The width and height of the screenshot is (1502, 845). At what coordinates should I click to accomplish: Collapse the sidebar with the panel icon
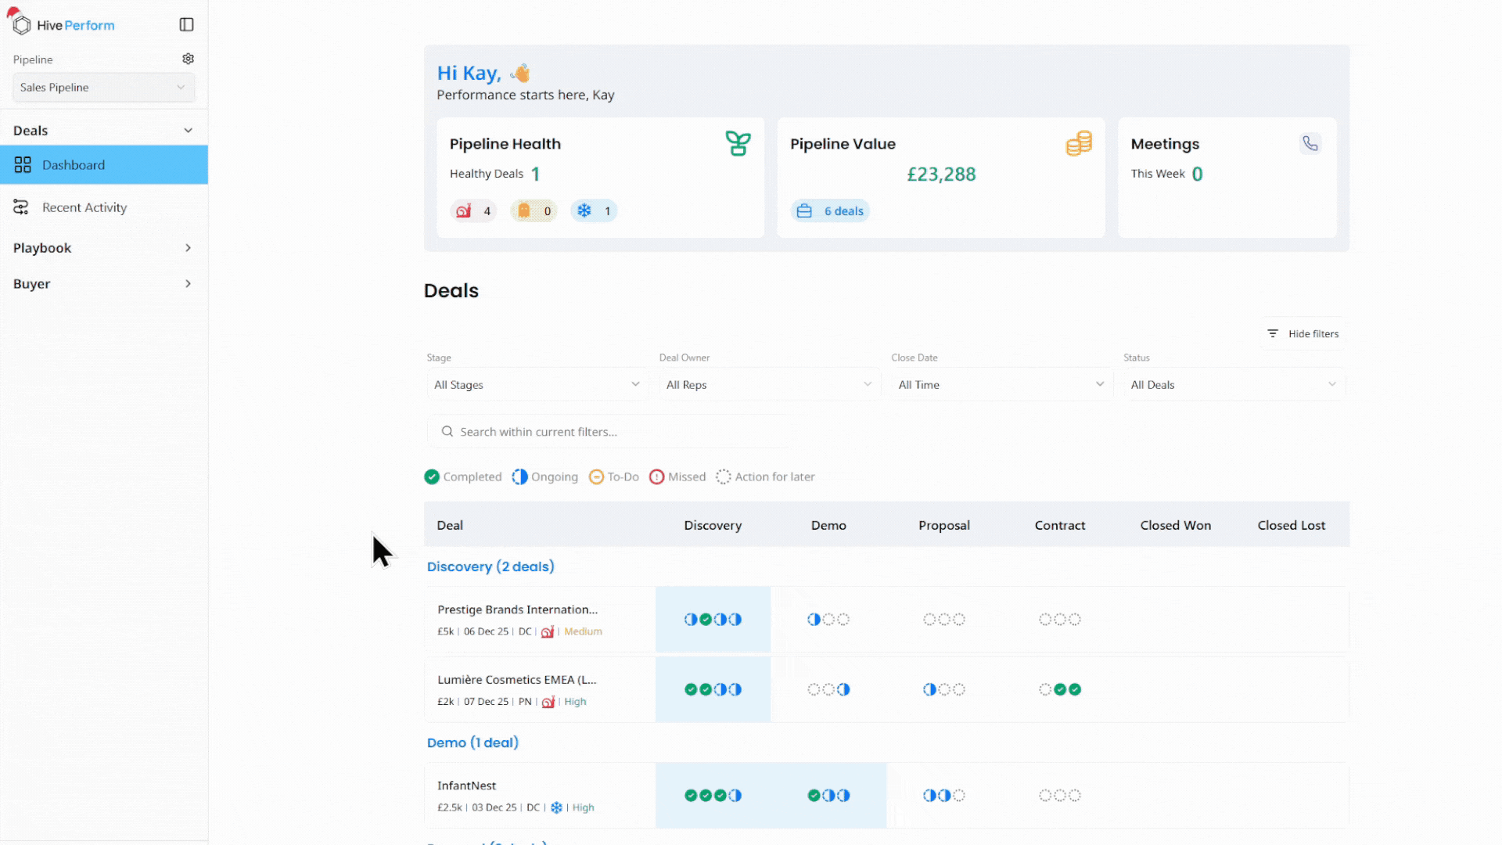click(186, 24)
